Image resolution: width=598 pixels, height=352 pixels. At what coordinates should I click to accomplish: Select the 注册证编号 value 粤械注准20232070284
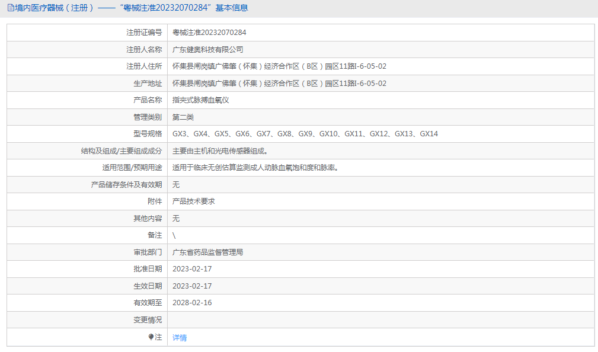coord(209,33)
